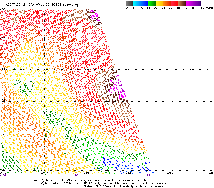Screen dimensions: 214x188
Task: Click the '0' label under the color bar
Action: (x=127, y=8)
